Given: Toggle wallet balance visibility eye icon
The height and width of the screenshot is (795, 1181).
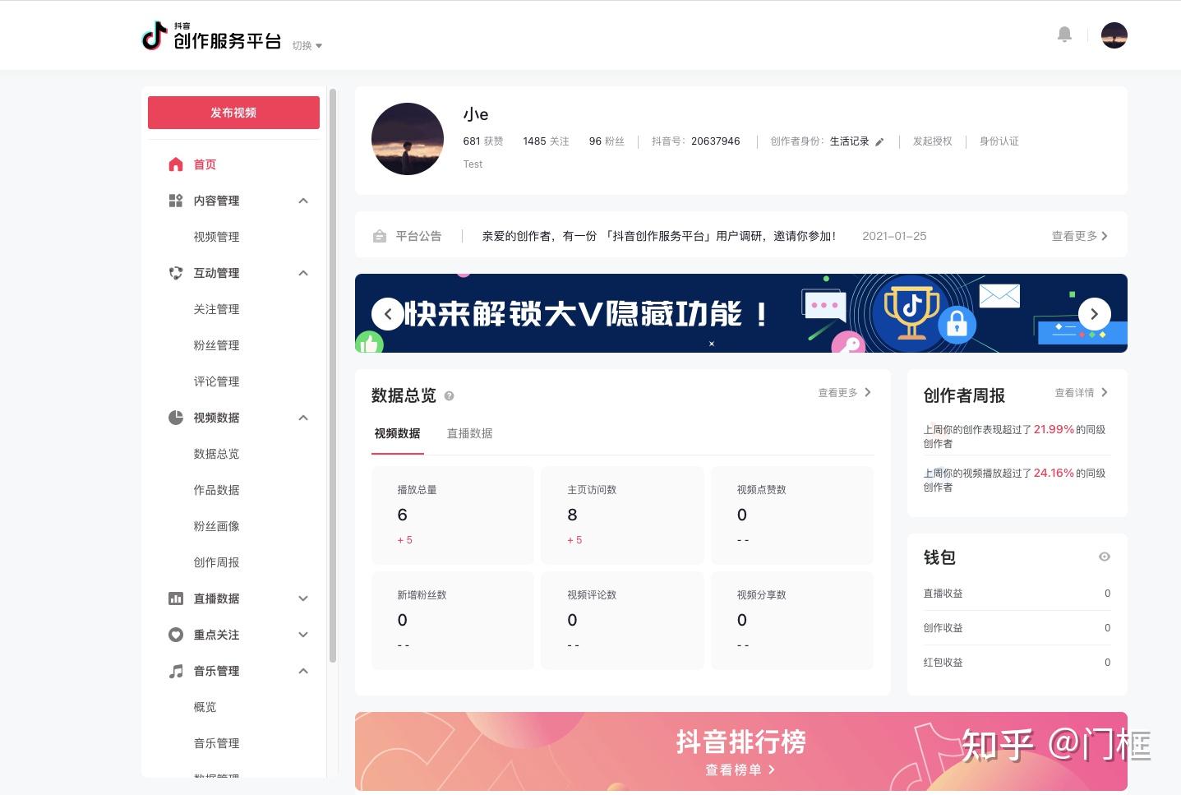Looking at the screenshot, I should [1105, 557].
